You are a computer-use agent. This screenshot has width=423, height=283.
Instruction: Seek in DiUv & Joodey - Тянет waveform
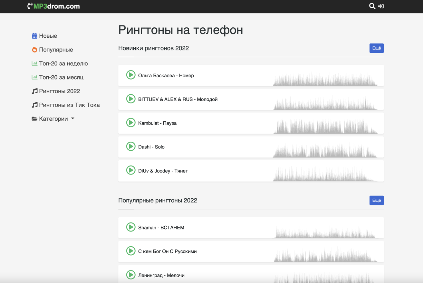pos(325,175)
